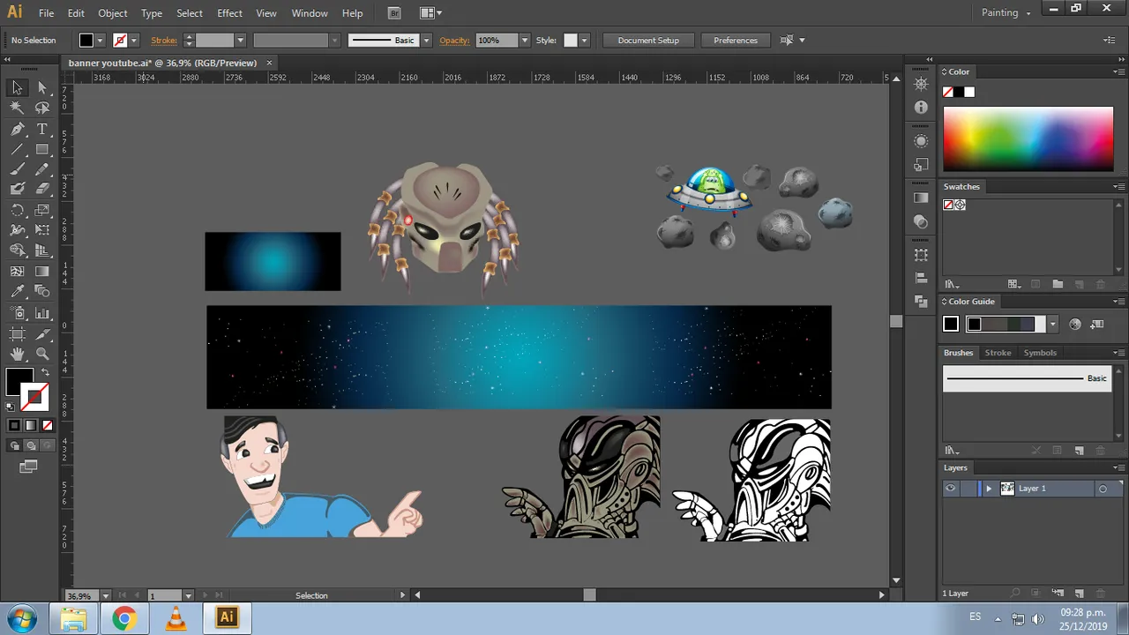Select the Scale tool
Image resolution: width=1129 pixels, height=635 pixels.
(x=42, y=210)
